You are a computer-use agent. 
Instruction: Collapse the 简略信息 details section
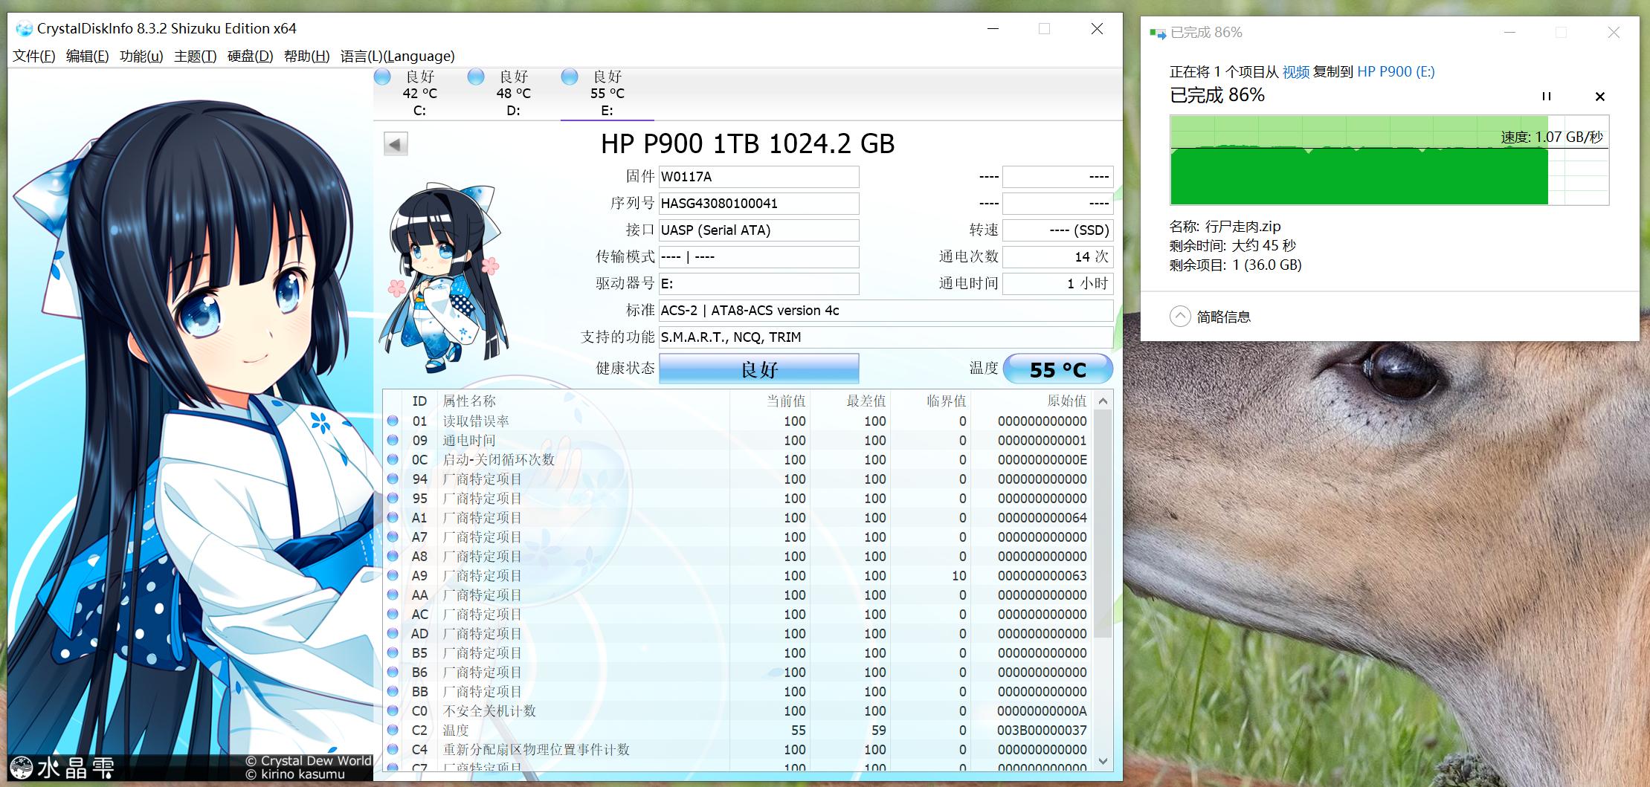(1179, 316)
